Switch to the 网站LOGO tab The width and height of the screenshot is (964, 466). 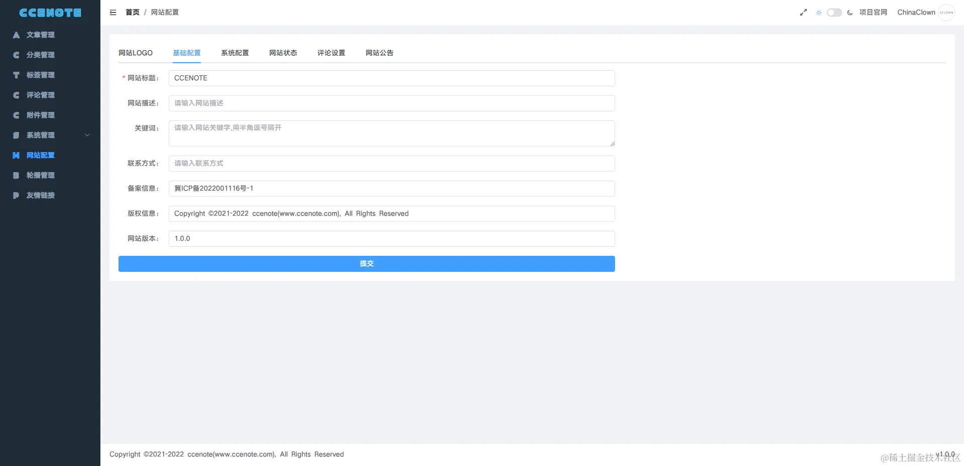(x=136, y=53)
